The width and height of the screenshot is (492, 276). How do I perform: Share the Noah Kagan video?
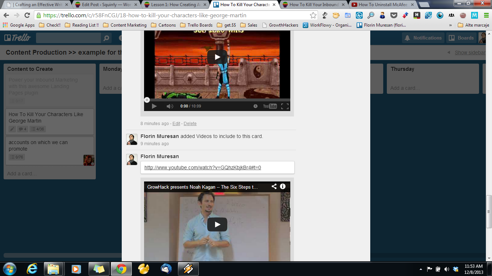tap(274, 187)
